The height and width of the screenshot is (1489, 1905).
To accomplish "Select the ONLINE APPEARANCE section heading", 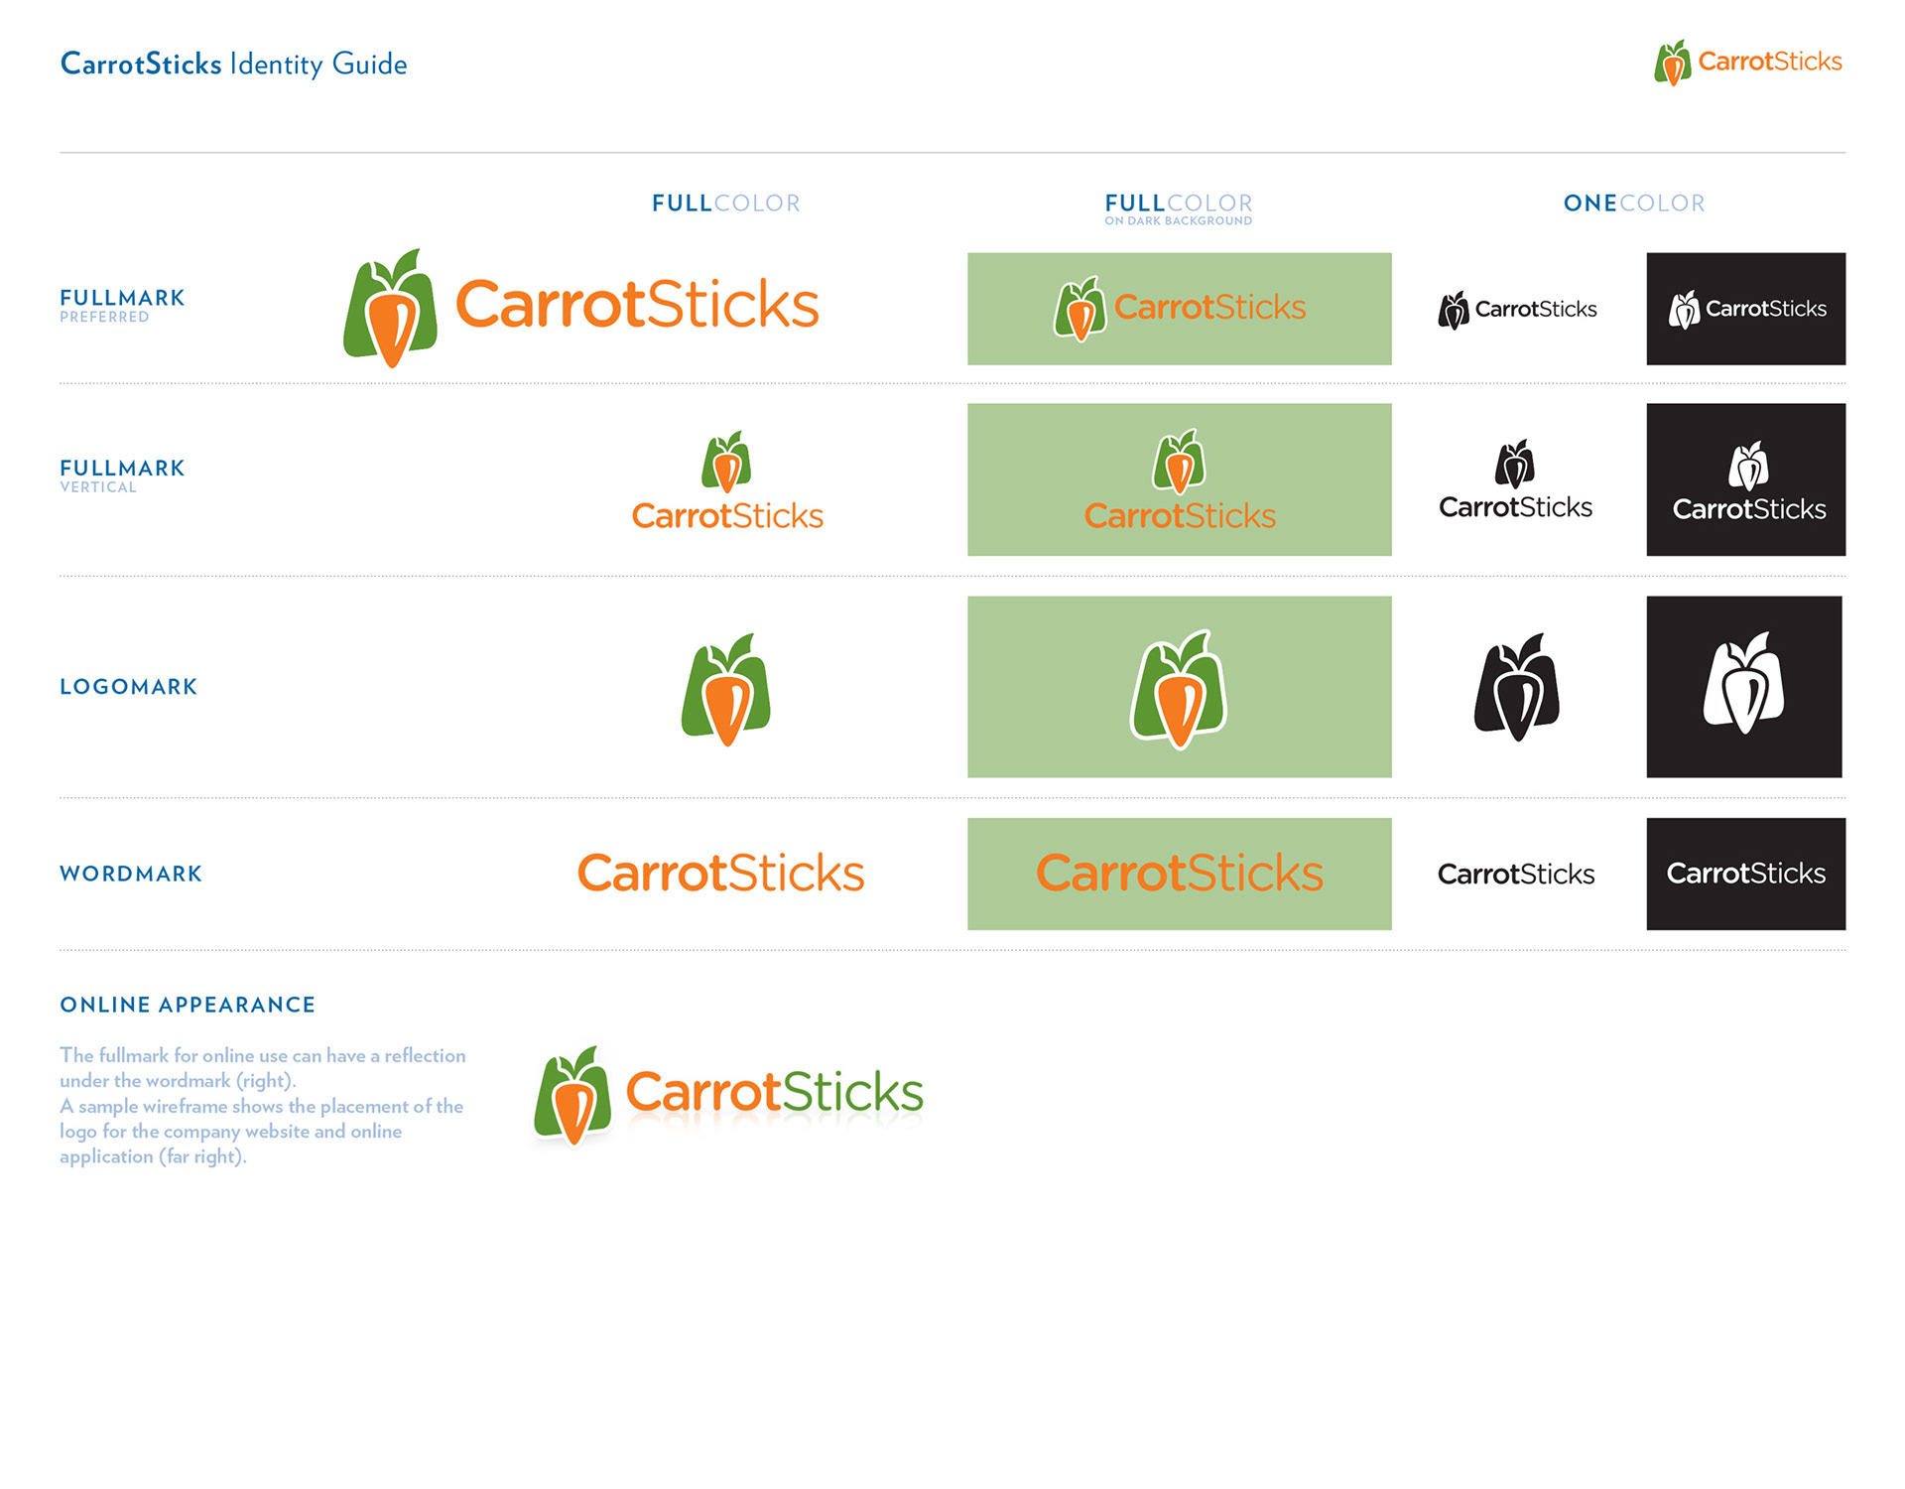I will coord(188,1005).
